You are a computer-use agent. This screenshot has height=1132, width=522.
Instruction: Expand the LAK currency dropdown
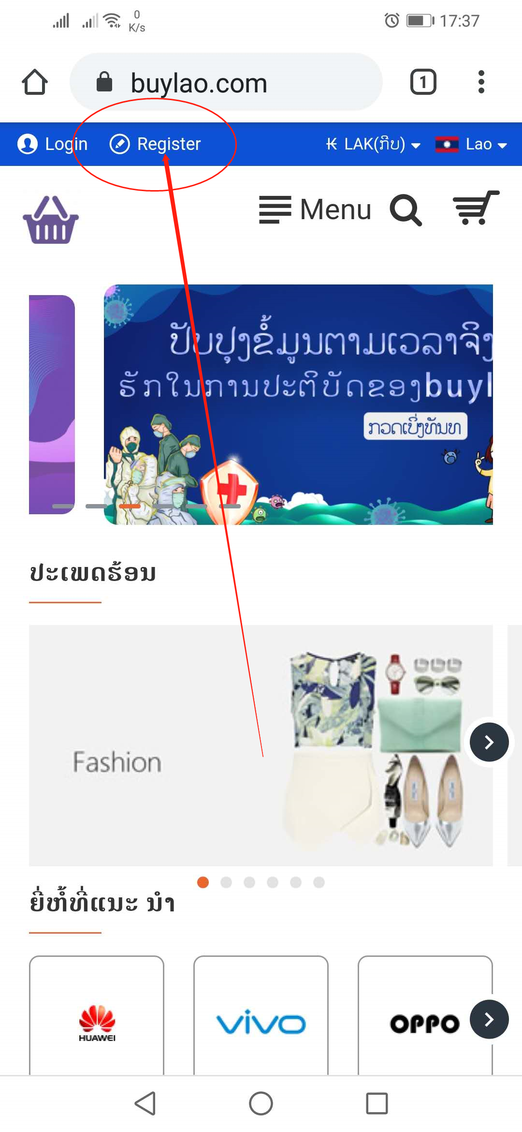pos(373,144)
